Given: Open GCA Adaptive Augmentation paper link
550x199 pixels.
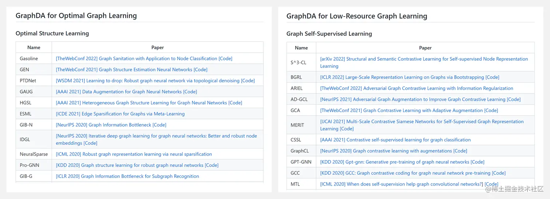Looking at the screenshot, I should pyautogui.click(x=402, y=111).
